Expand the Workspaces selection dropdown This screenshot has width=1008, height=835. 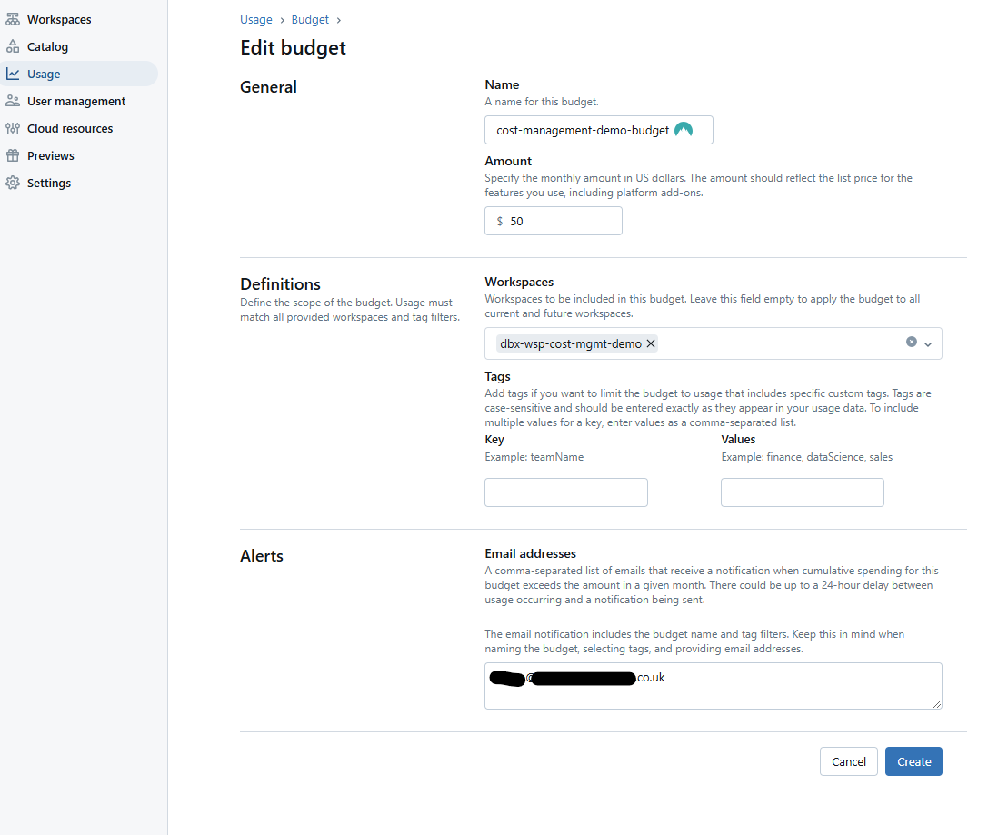tap(928, 343)
